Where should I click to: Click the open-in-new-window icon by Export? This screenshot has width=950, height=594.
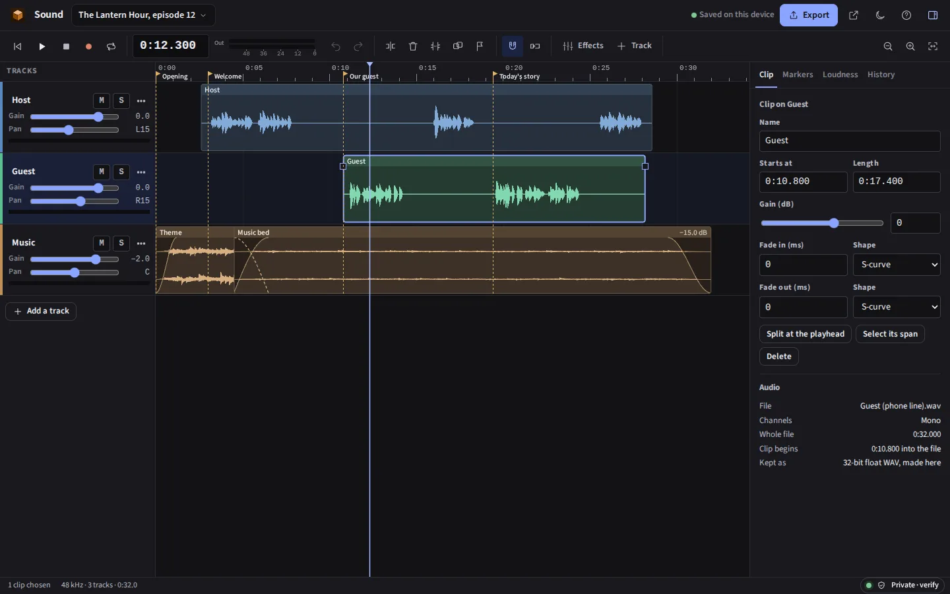[x=854, y=15]
